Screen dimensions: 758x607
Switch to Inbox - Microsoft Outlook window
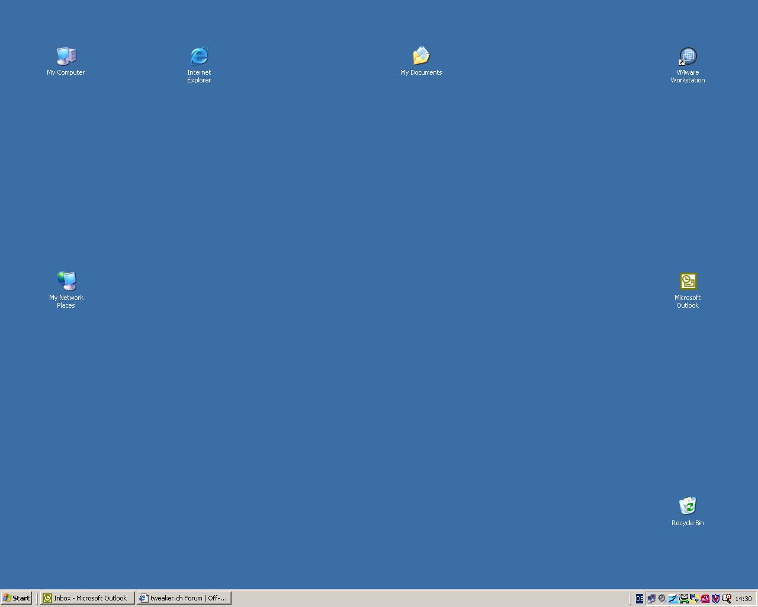[87, 598]
